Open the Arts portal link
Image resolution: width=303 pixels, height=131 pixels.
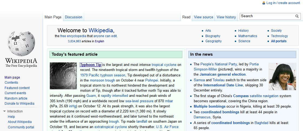pyautogui.click(x=208, y=31)
